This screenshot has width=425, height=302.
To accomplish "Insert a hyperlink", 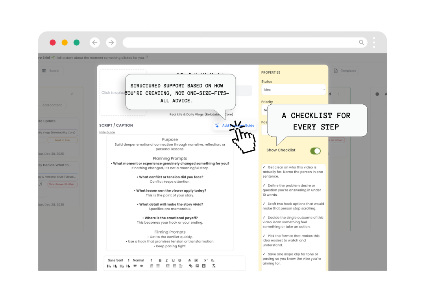I will point(191,266).
